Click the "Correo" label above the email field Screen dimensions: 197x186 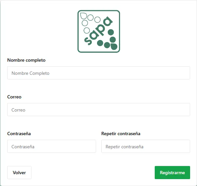[14, 97]
